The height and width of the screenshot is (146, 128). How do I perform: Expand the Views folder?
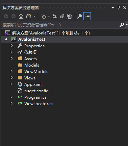(x=11, y=78)
